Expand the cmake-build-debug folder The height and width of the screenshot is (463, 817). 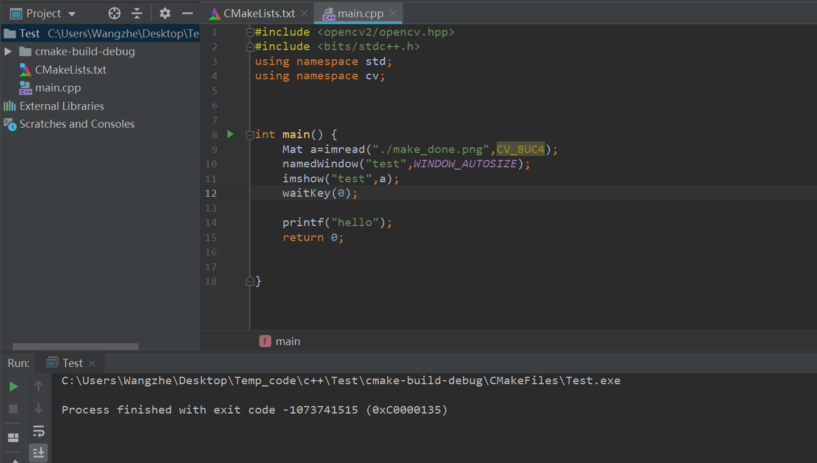click(x=8, y=51)
